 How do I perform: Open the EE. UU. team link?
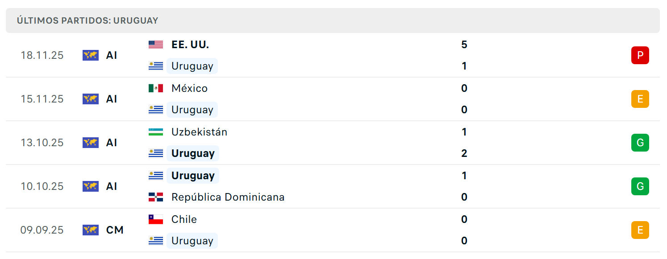pyautogui.click(x=190, y=45)
